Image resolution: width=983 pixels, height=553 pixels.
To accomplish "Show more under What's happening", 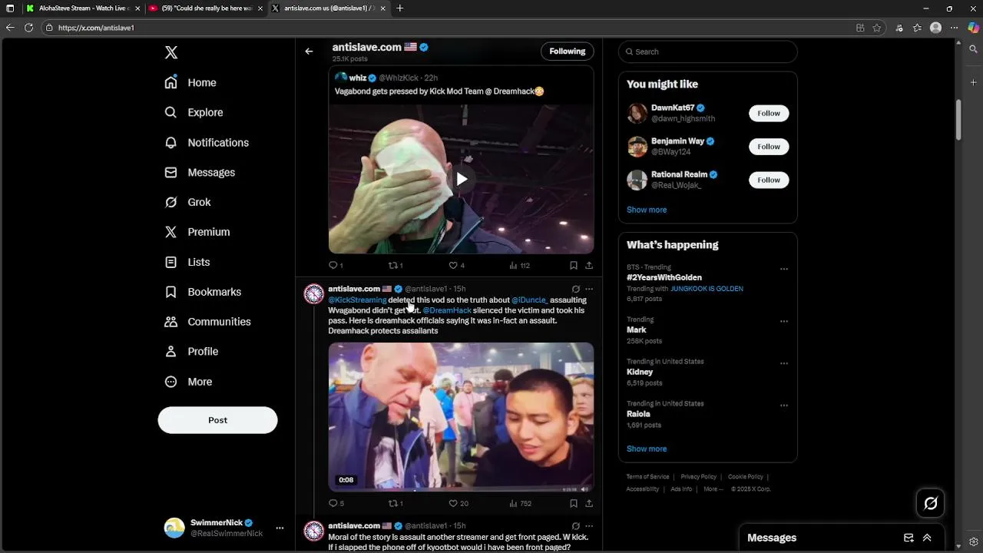I will [647, 449].
